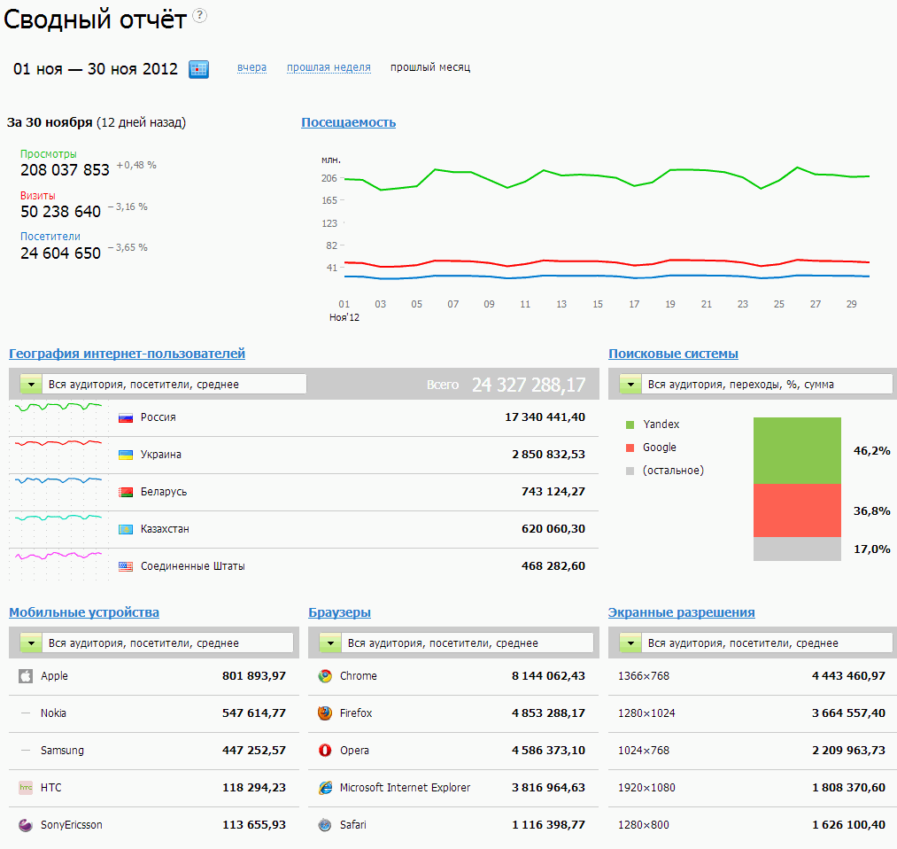Click the Посетители value 24 604 650
The image size is (897, 849).
click(x=60, y=253)
